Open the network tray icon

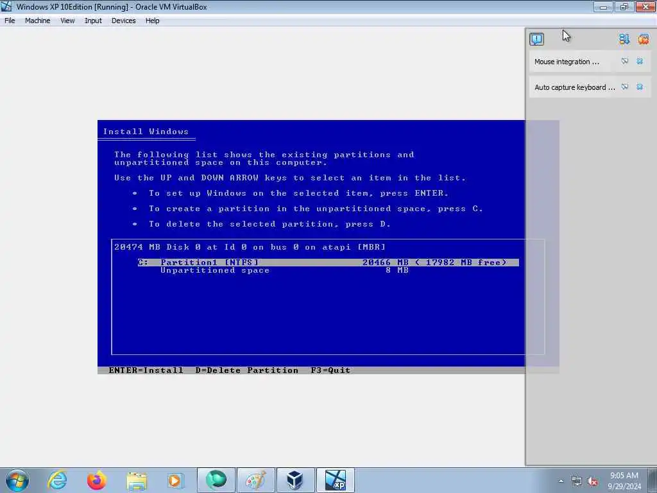[577, 481]
